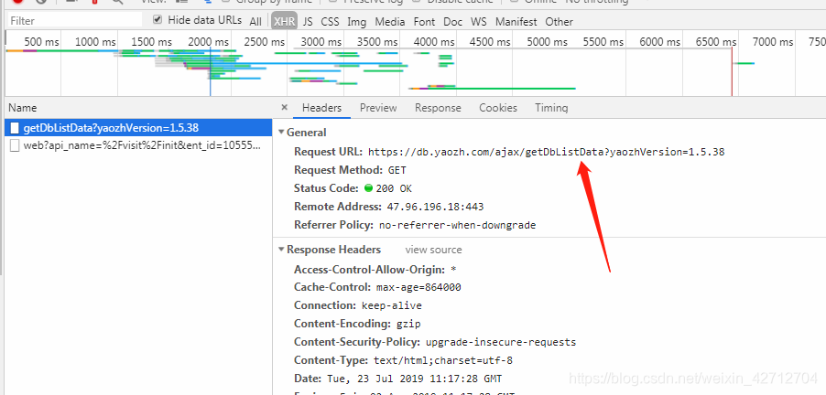This screenshot has width=826, height=395.
Task: Click the Connection keep-alive value
Action: coord(391,305)
